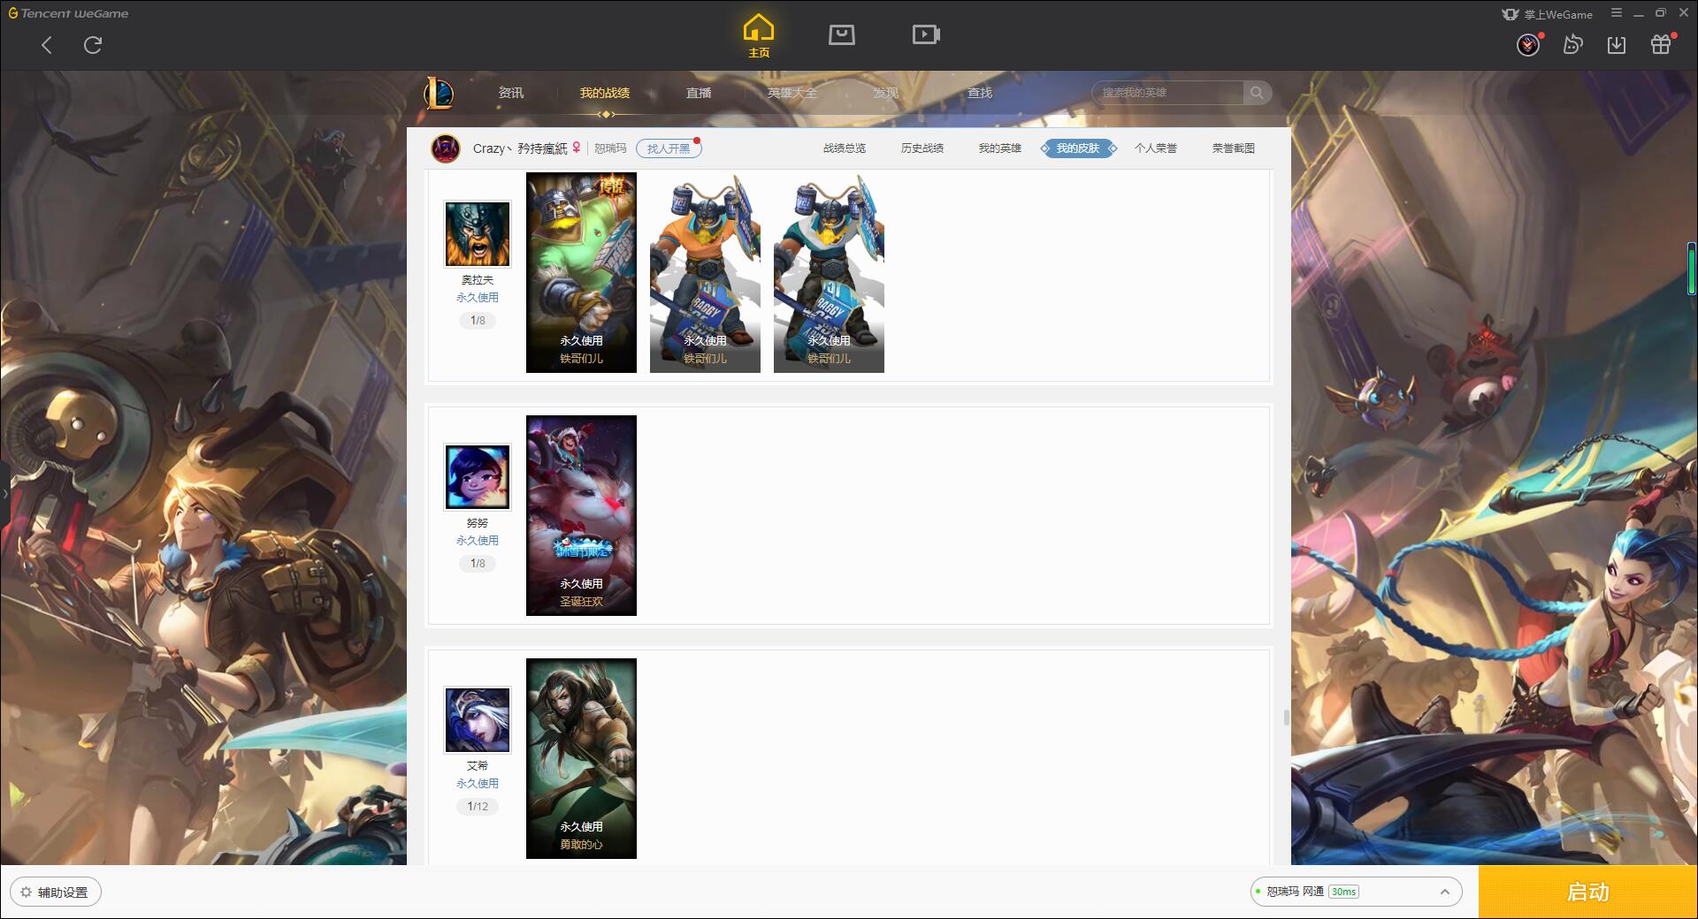Click 永久使用 label under 奥拉夫
Image resolution: width=1698 pixels, height=919 pixels.
[478, 298]
